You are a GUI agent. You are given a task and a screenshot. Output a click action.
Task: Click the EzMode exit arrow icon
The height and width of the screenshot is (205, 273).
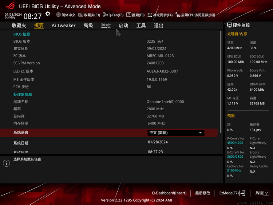pyautogui.click(x=242, y=193)
